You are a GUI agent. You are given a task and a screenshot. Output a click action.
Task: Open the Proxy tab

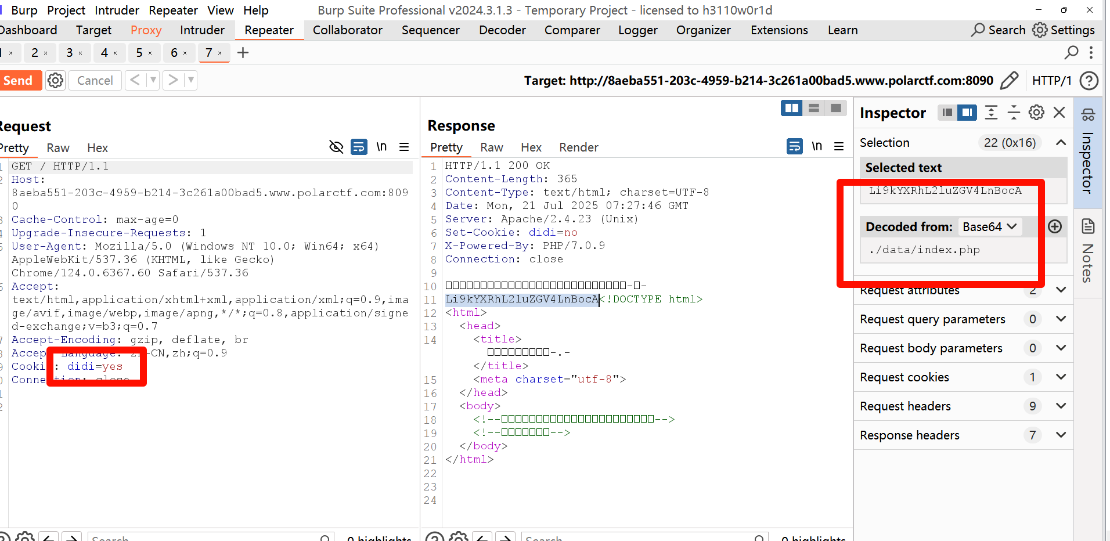click(146, 30)
